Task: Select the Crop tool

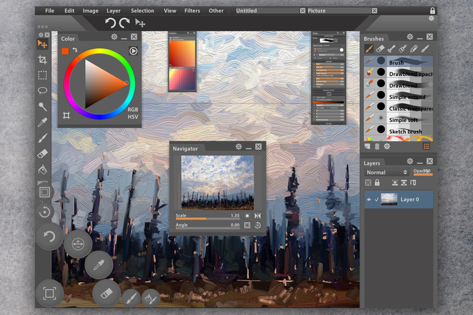Action: pos(42,60)
